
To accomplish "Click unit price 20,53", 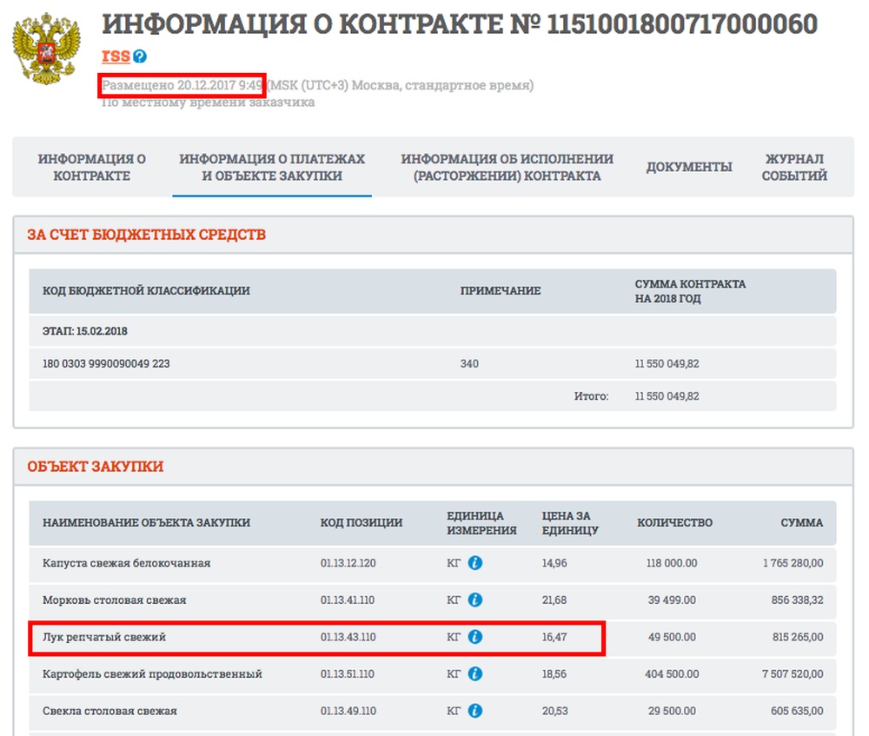I will pos(554,711).
